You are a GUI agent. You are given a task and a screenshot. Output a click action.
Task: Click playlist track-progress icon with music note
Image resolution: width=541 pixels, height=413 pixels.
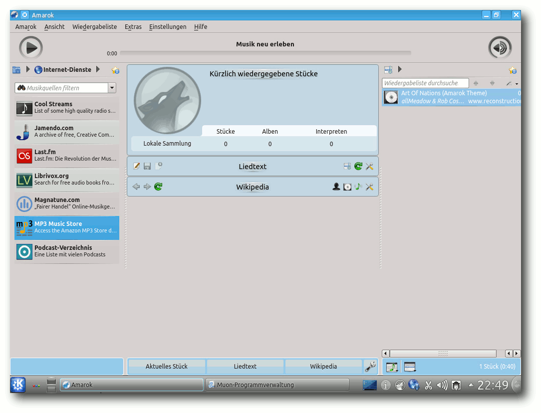[392, 367]
